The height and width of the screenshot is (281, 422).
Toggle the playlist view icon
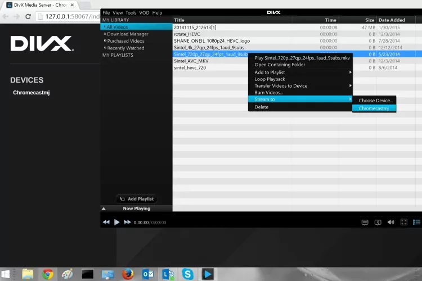[x=416, y=222]
